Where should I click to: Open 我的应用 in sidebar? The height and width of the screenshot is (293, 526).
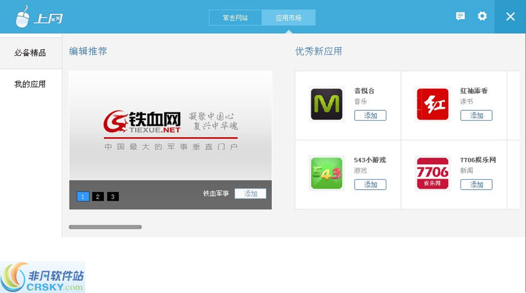(x=31, y=84)
